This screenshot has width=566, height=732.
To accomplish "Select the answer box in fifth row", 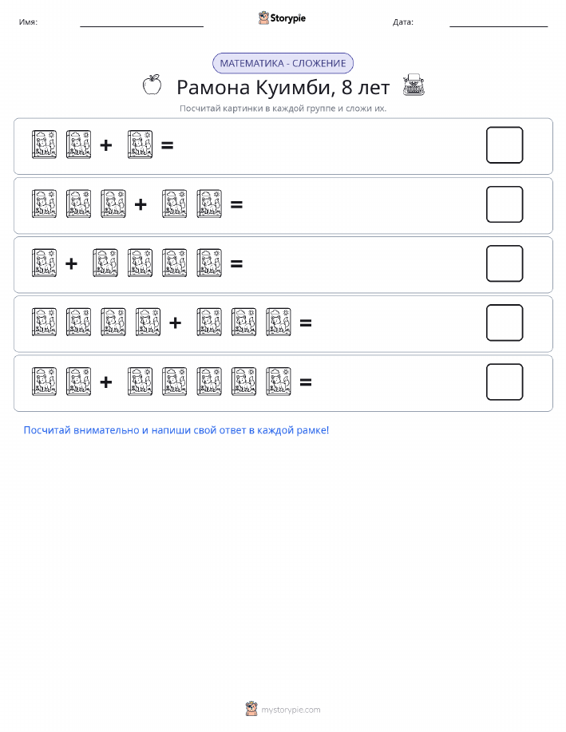I will pyautogui.click(x=505, y=382).
